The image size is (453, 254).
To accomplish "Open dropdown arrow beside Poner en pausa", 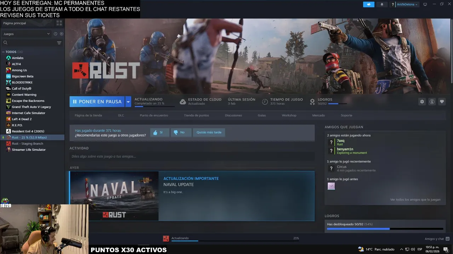I will [128, 102].
